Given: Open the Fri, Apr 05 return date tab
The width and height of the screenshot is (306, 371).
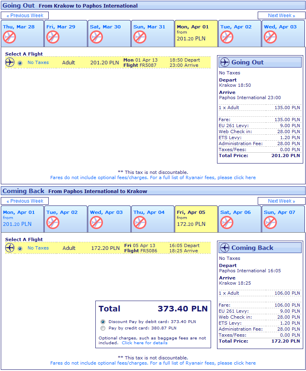Looking at the screenshot, I should point(196,219).
